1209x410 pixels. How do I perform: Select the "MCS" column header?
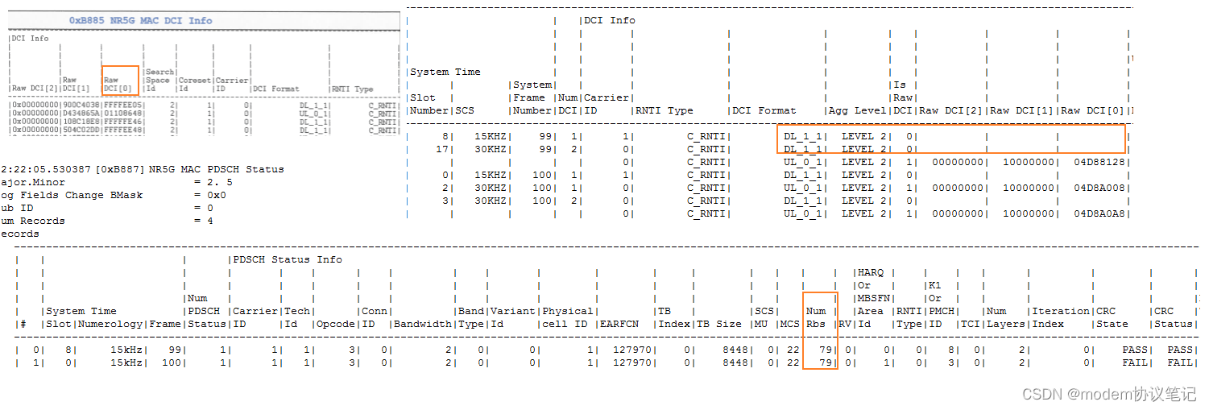[x=790, y=324]
